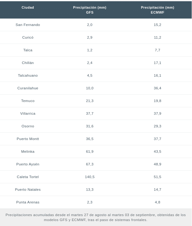The image size is (192, 226).
Task: Click Melinka's ECMWF value 43,5
Action: (157, 151)
